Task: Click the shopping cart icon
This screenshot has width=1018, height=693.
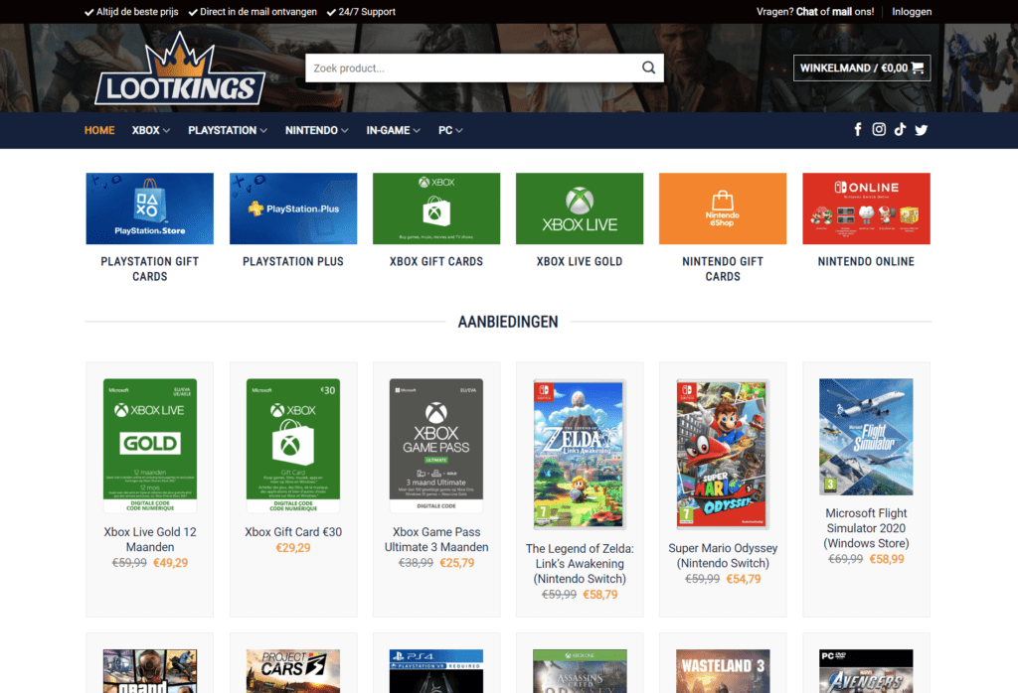Action: point(918,68)
